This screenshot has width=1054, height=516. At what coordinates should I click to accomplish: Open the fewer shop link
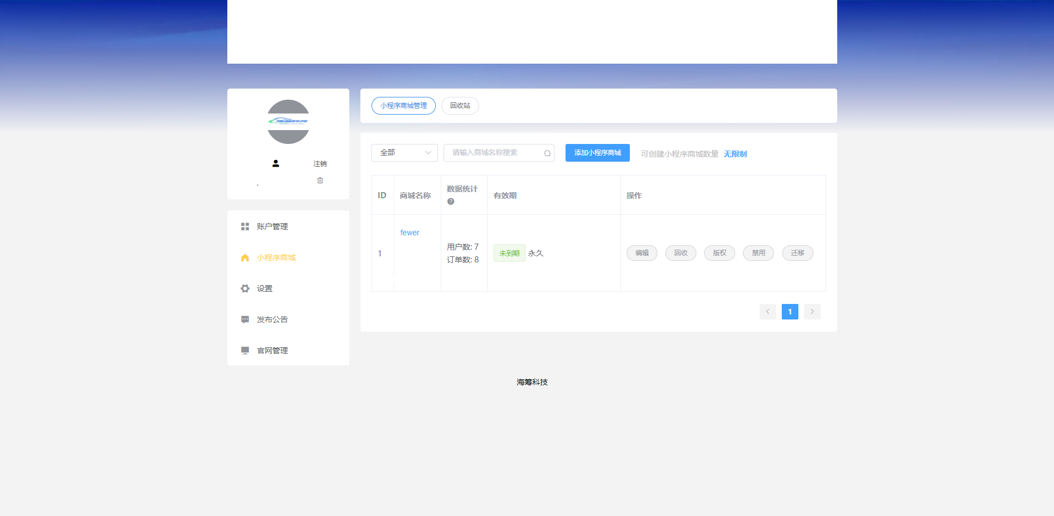click(410, 233)
